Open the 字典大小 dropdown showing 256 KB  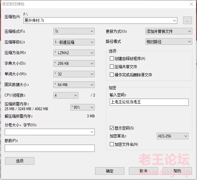pyautogui.click(x=74, y=64)
